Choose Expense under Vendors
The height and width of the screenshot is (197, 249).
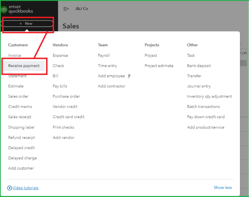coord(60,55)
